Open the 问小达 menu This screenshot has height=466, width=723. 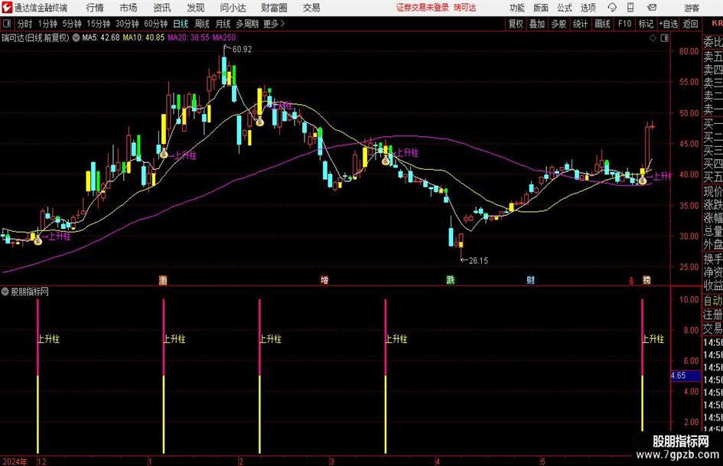click(x=233, y=8)
